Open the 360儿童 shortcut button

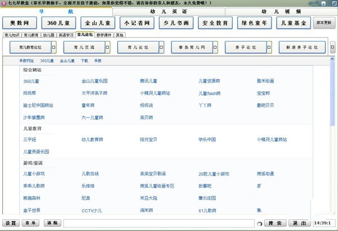point(59,23)
